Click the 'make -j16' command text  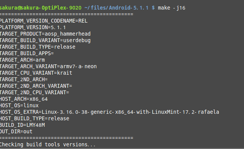click(x=171, y=8)
